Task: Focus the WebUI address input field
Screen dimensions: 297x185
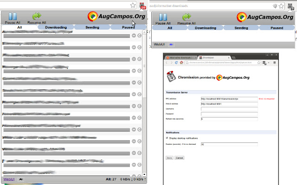Action: tap(229, 104)
